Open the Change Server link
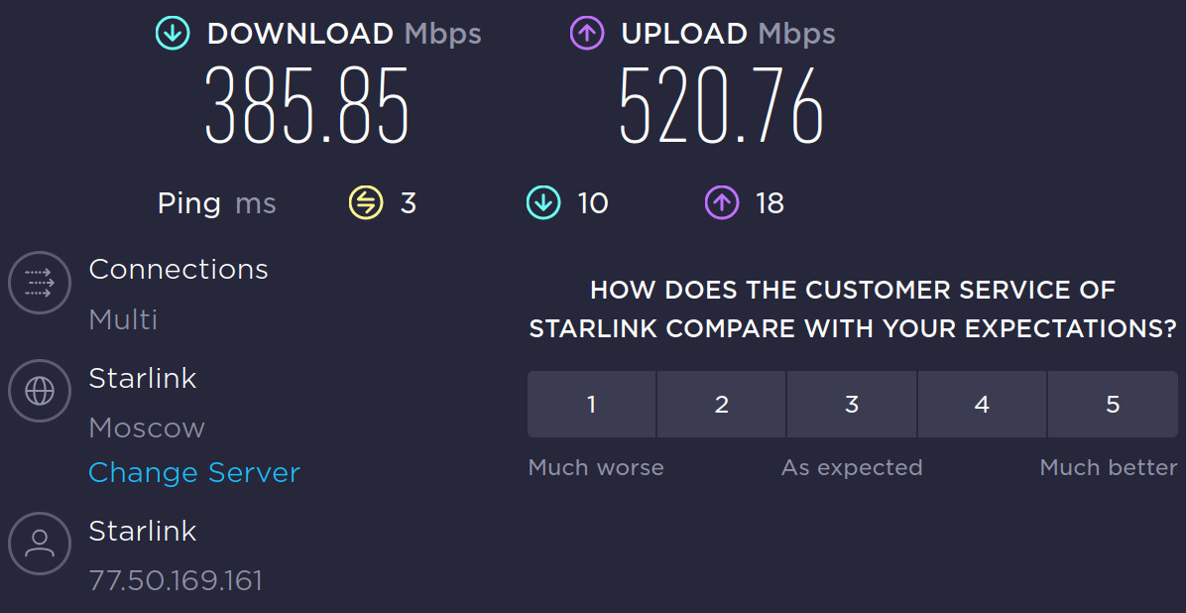This screenshot has width=1186, height=613. pyautogui.click(x=194, y=473)
